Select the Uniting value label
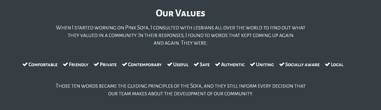Screen dimensions: 381x110 point(265,65)
